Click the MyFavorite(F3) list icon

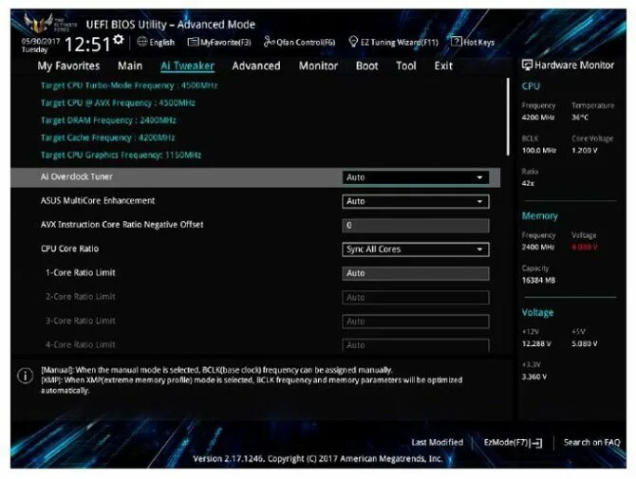pos(193,42)
